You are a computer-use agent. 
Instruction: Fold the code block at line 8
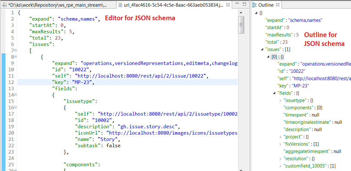(16, 57)
